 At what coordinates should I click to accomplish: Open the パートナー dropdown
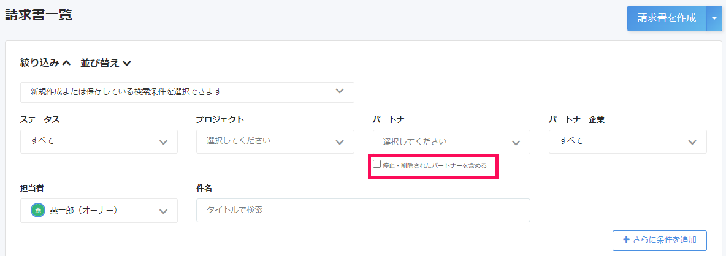coord(451,142)
